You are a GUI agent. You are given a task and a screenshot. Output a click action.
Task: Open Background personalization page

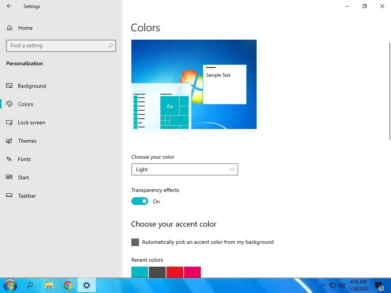pyautogui.click(x=32, y=86)
